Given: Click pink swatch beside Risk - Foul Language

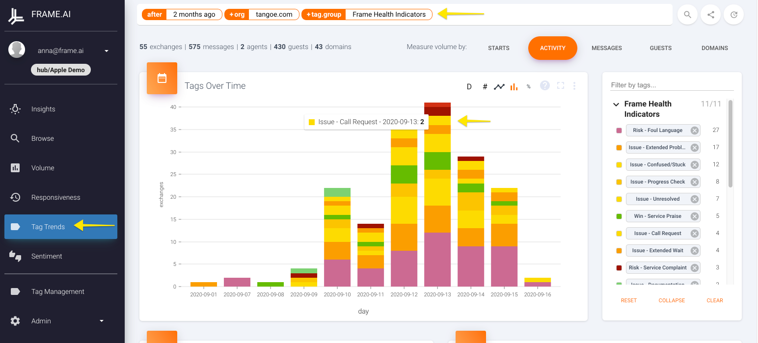Looking at the screenshot, I should pyautogui.click(x=619, y=131).
